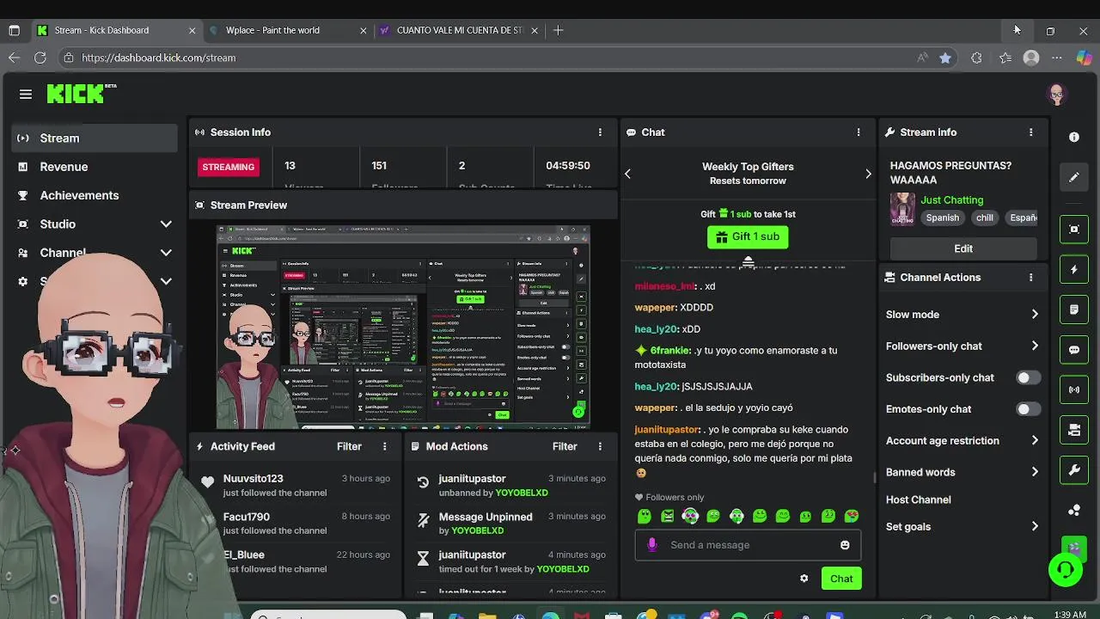Switch to CUANTO VALE MI CUENTA tab
The width and height of the screenshot is (1100, 619).
pos(460,30)
